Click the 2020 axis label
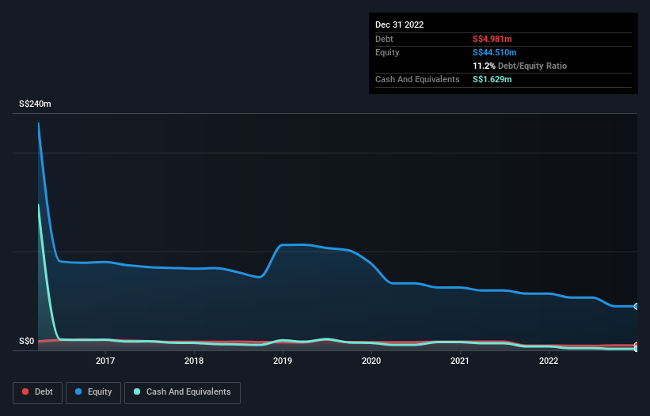This screenshot has height=416, width=650. (x=371, y=361)
